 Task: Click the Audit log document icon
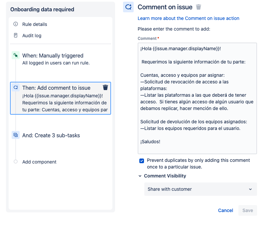pos(16,35)
